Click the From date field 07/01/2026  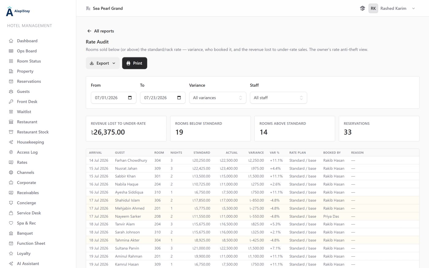[113, 97]
